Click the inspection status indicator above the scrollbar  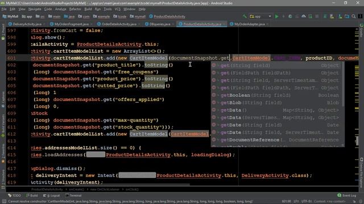pos(357,29)
